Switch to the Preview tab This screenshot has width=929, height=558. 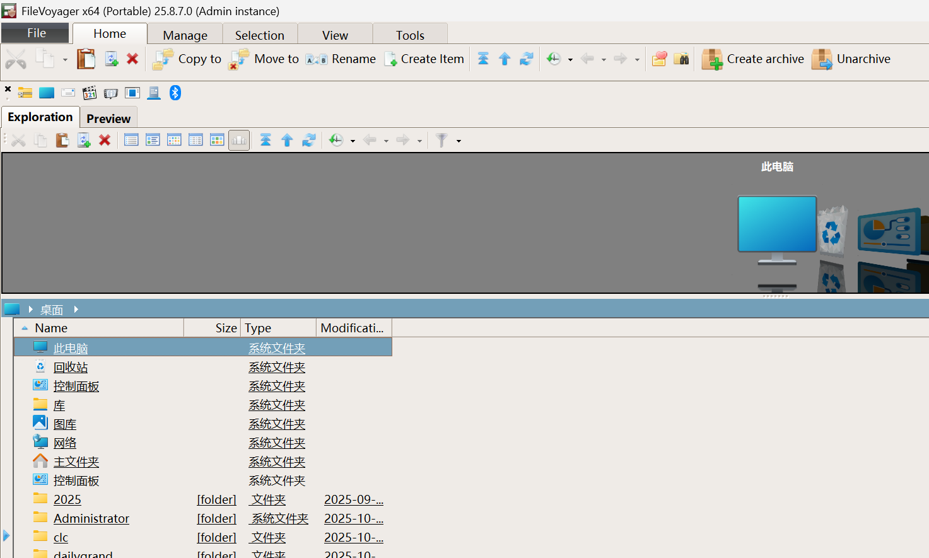pyautogui.click(x=108, y=118)
